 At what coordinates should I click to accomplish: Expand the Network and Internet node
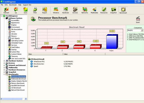[x=4, y=65]
